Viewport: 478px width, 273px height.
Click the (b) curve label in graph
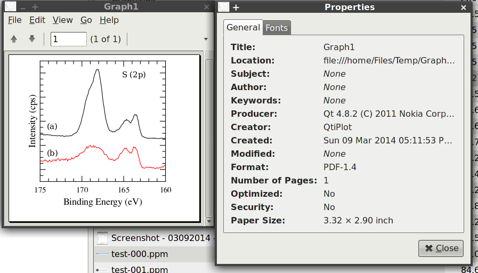(52, 153)
